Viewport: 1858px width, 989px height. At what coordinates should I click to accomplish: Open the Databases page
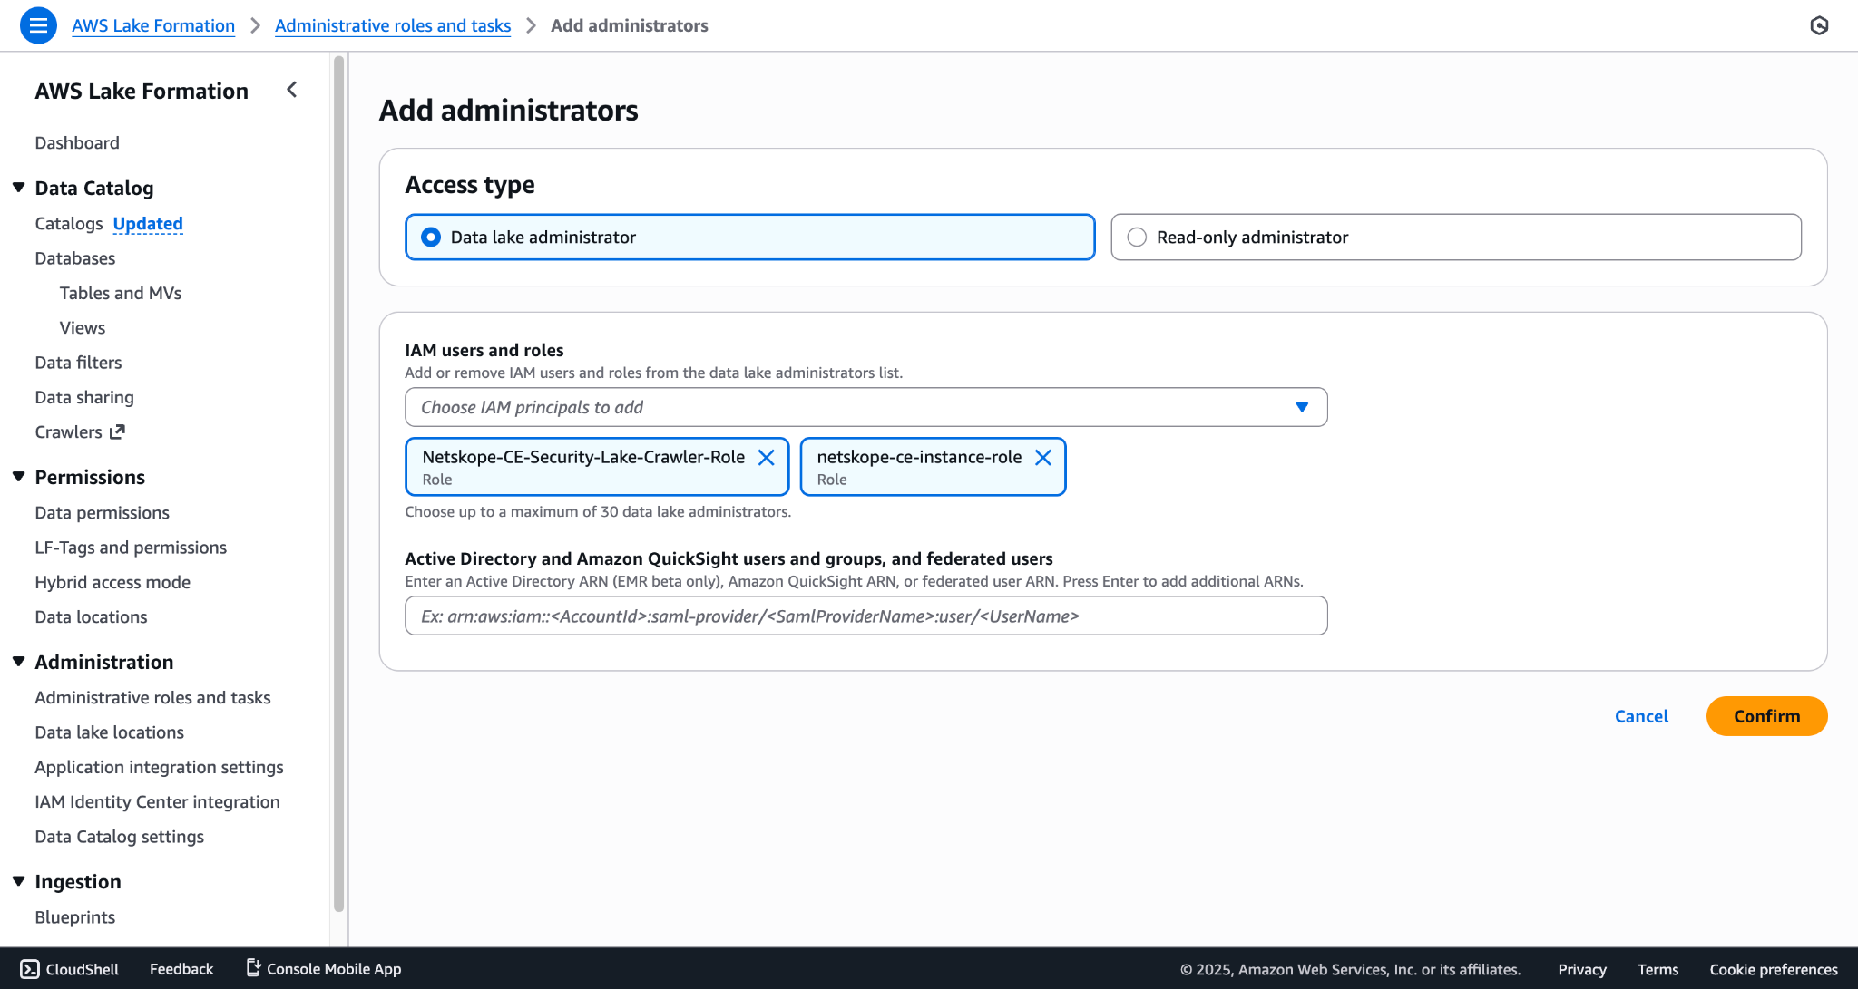tap(75, 258)
